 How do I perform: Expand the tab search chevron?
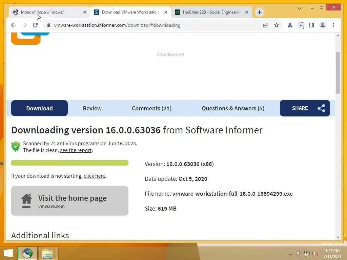300,8
